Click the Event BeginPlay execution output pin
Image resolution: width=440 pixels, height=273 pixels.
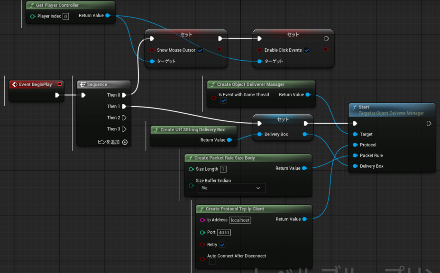pos(57,95)
